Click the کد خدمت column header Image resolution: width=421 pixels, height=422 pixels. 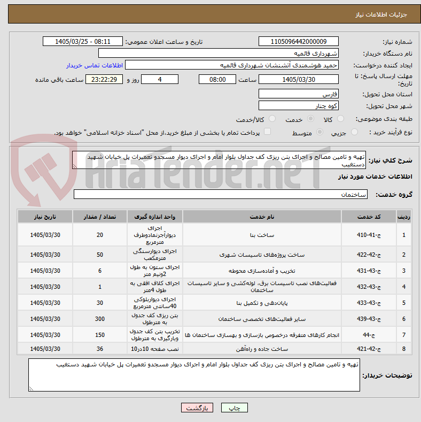[369, 217]
